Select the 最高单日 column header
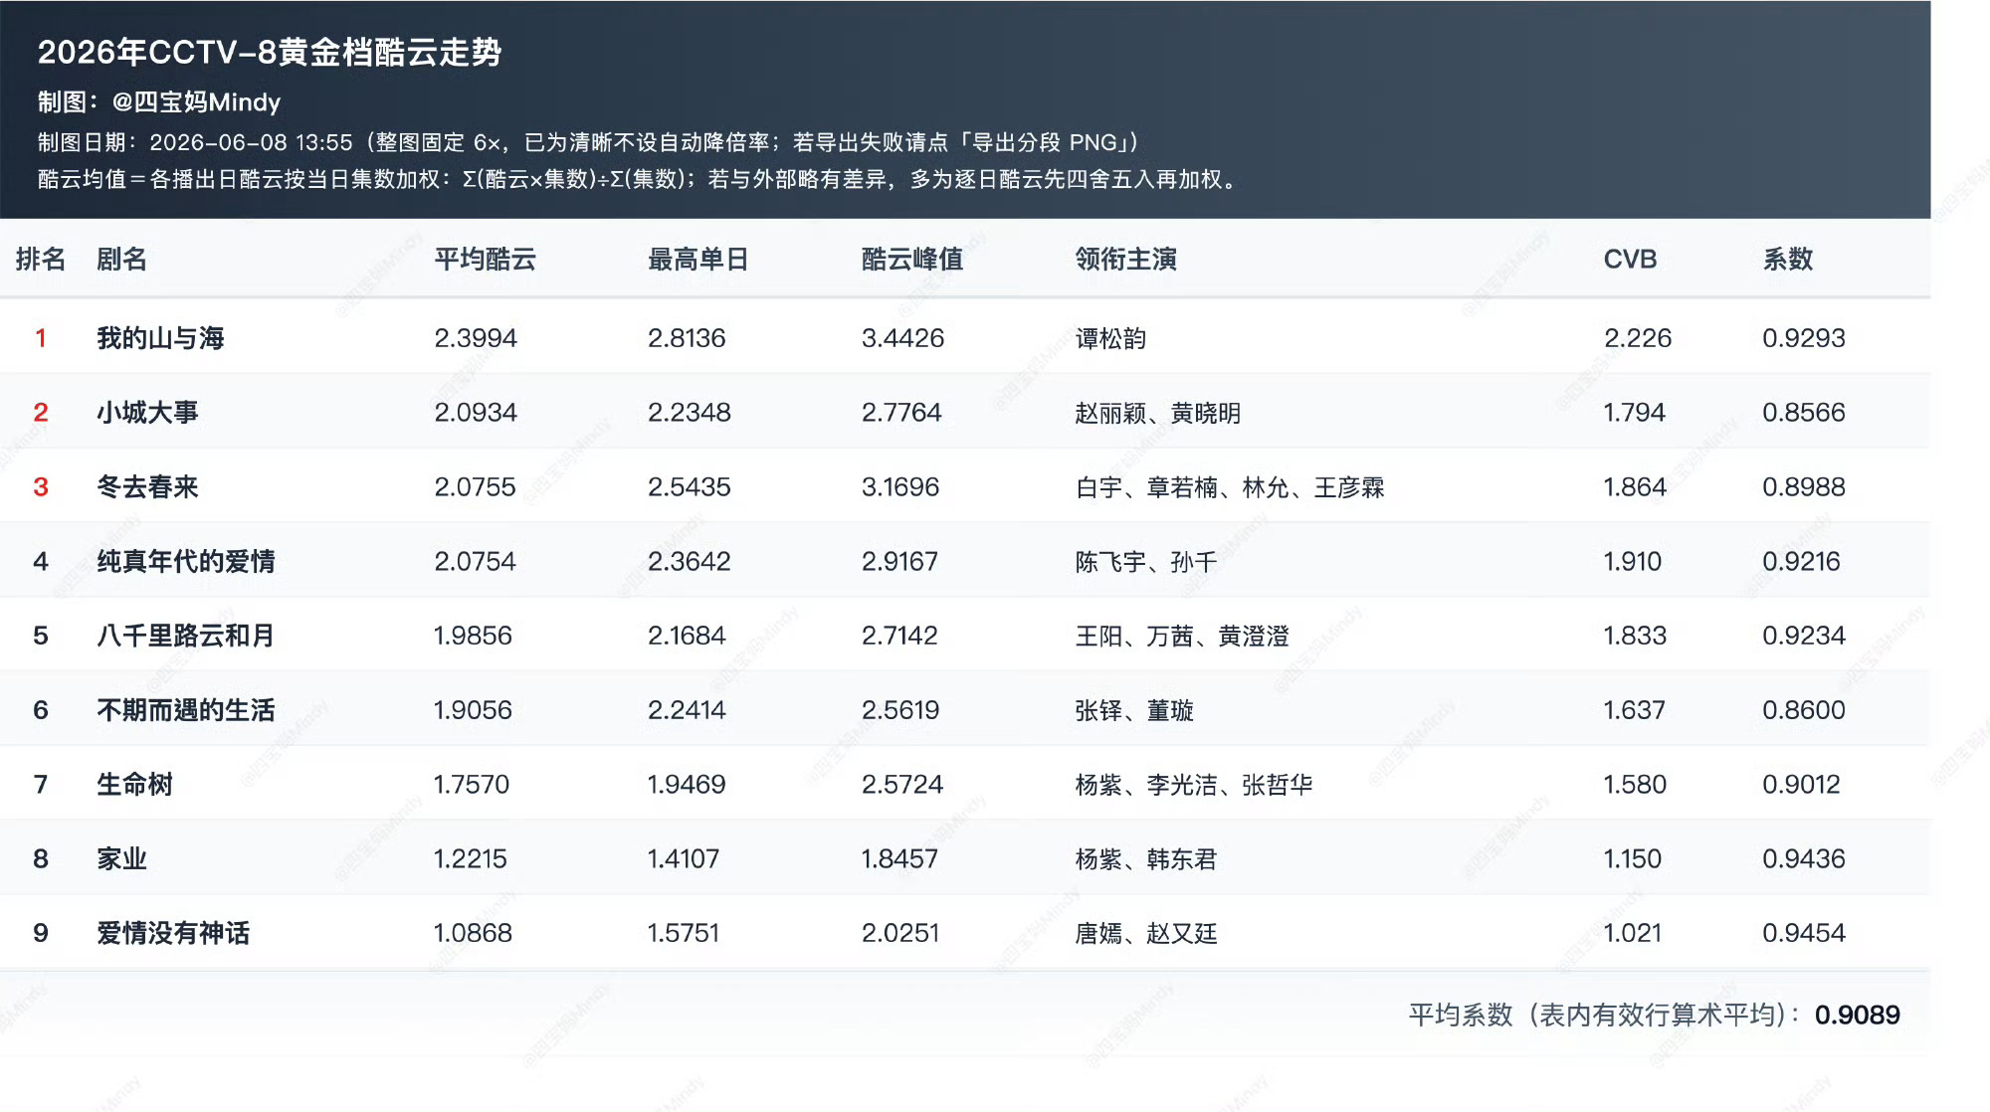This screenshot has width=1990, height=1112. 698,260
